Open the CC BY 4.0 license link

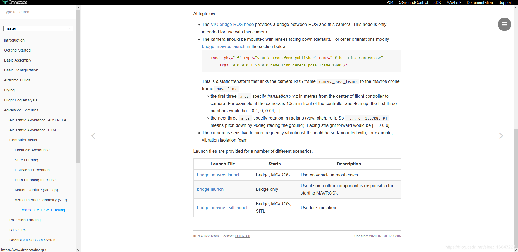(242, 236)
